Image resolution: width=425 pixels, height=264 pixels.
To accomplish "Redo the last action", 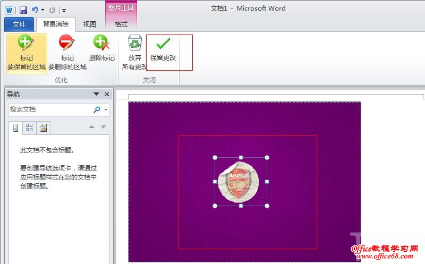I will click(52, 10).
